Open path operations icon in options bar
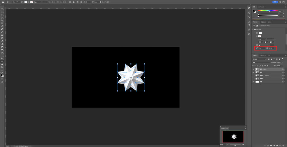This screenshot has width=287, height=147. (70, 2)
